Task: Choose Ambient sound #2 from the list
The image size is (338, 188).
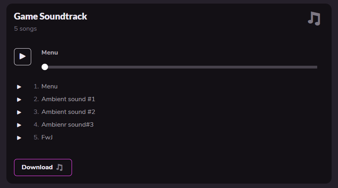Action: tap(68, 112)
